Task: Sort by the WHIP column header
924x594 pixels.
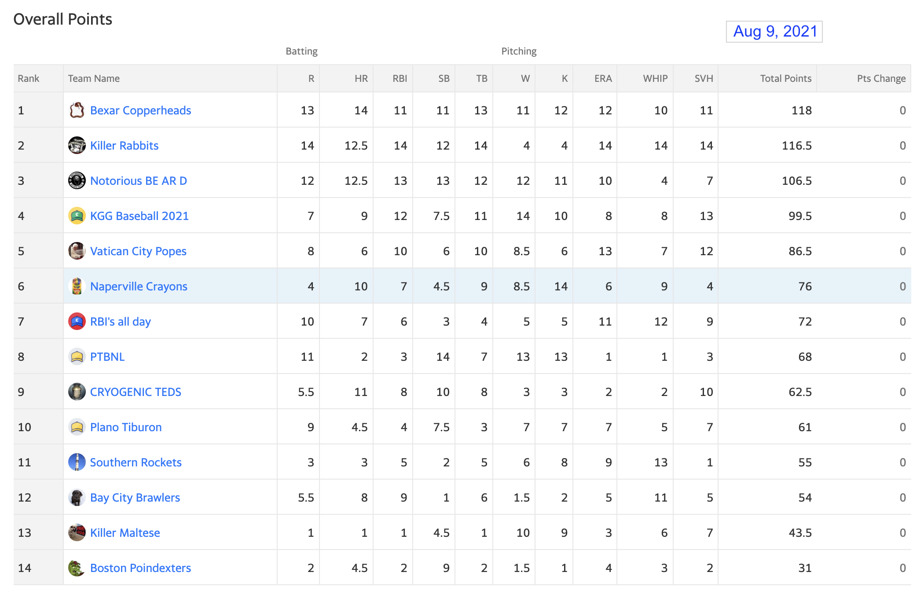Action: pos(655,78)
